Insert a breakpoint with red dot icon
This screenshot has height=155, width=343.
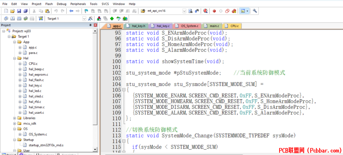[214, 11]
